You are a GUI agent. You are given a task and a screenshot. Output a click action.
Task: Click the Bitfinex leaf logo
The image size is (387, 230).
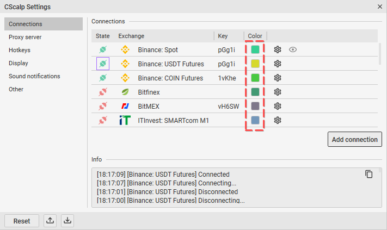pyautogui.click(x=125, y=92)
